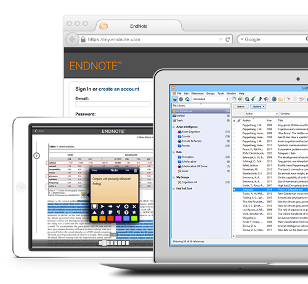
Task: Click the Integrated Library & Online Search icon
Action: click(x=187, y=99)
